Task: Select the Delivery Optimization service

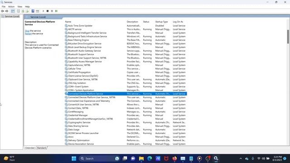Action: coord(126,140)
